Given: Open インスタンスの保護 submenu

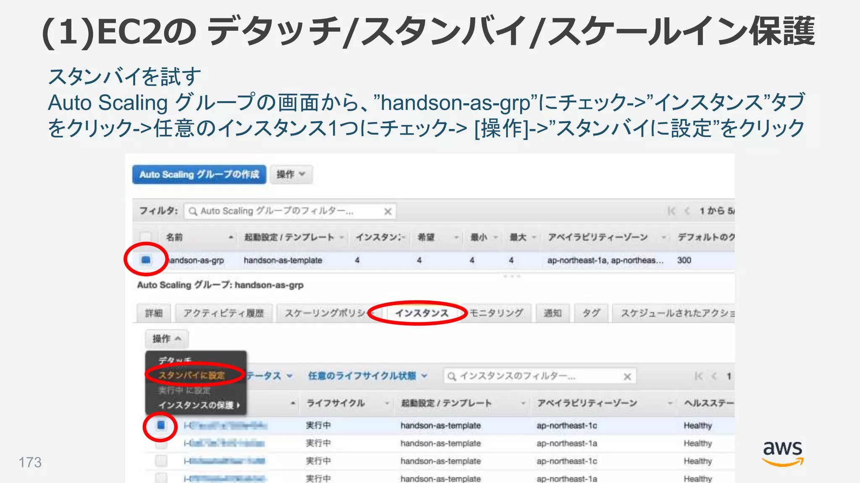Looking at the screenshot, I should (x=199, y=405).
